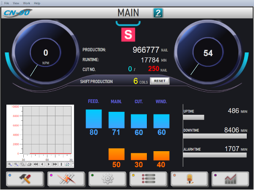Click the second zoom magnifier in chart toolbar
The height and width of the screenshot is (190, 254).
point(16,164)
